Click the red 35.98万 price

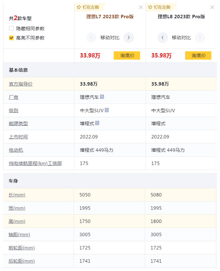[161, 56]
